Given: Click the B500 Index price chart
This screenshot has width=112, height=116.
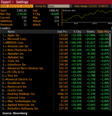Looking at the screenshot, I should [87, 17].
